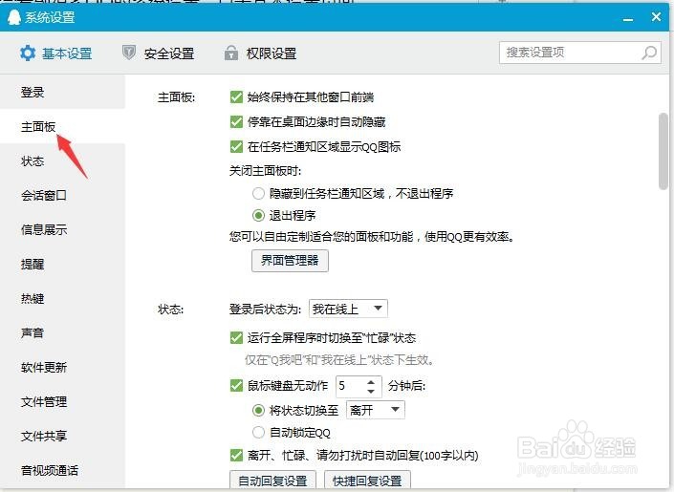Screen dimensions: 674x492
Task: Increase the idle minutes with up arrow
Action: point(371,381)
